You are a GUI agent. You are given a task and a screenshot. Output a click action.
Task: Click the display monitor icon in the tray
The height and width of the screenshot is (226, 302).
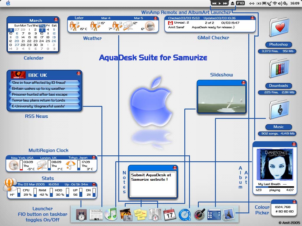264,4
